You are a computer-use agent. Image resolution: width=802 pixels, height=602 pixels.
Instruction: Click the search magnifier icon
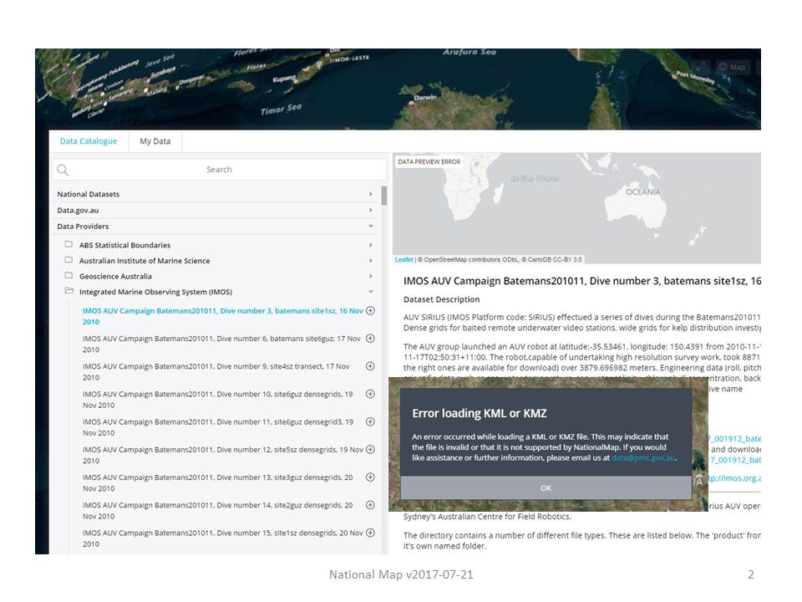tap(63, 170)
